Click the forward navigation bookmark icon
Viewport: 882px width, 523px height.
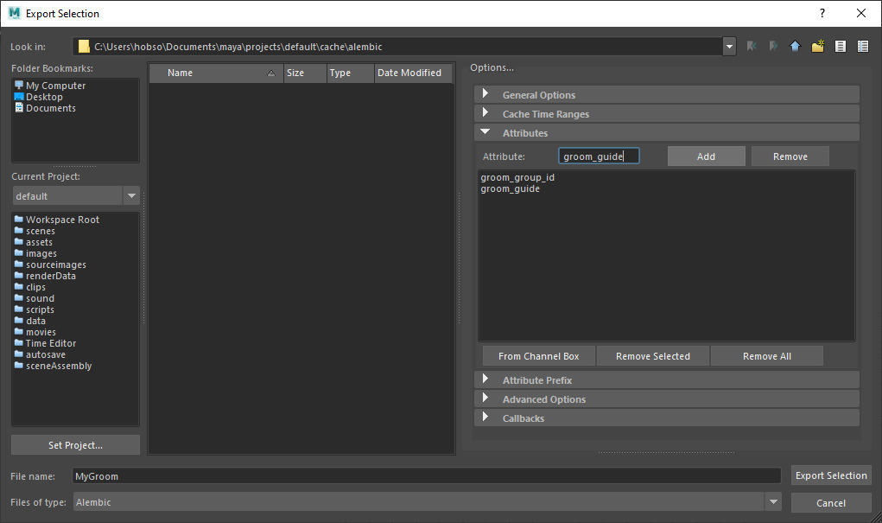point(771,46)
